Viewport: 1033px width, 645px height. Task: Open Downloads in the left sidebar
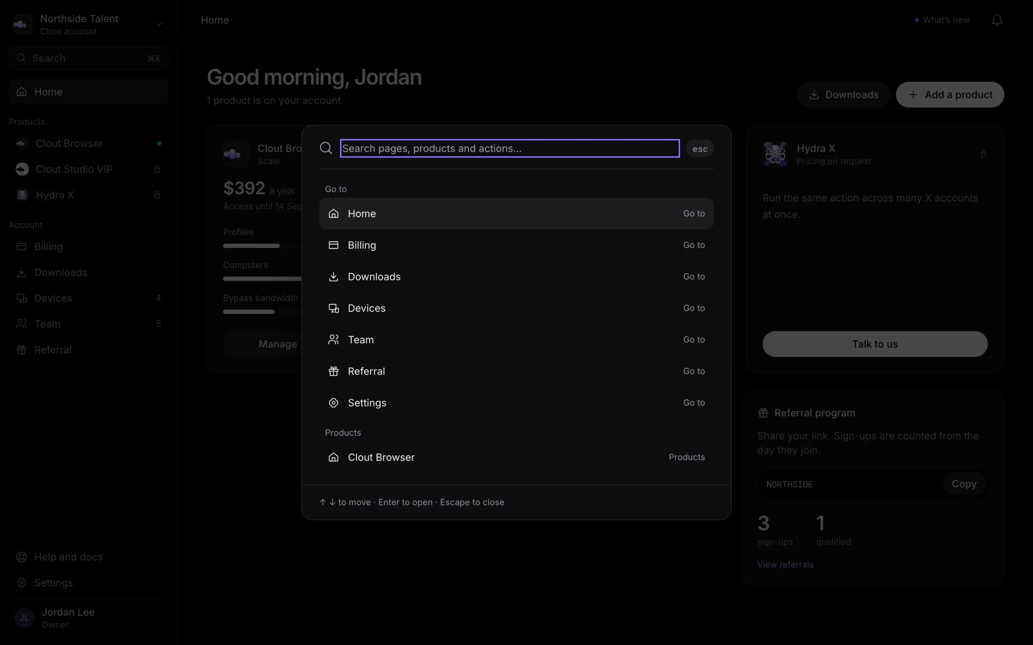coord(88,273)
